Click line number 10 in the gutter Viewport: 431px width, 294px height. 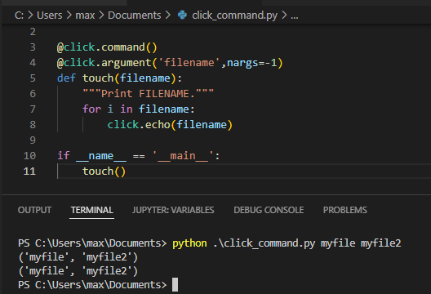coord(29,156)
